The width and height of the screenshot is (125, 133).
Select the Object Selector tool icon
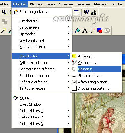coord(107,31)
